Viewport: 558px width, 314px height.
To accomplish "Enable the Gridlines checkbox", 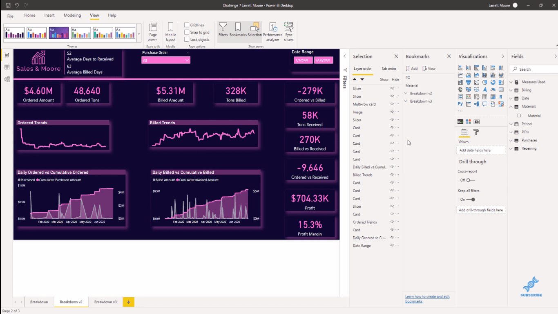I will [x=187, y=25].
